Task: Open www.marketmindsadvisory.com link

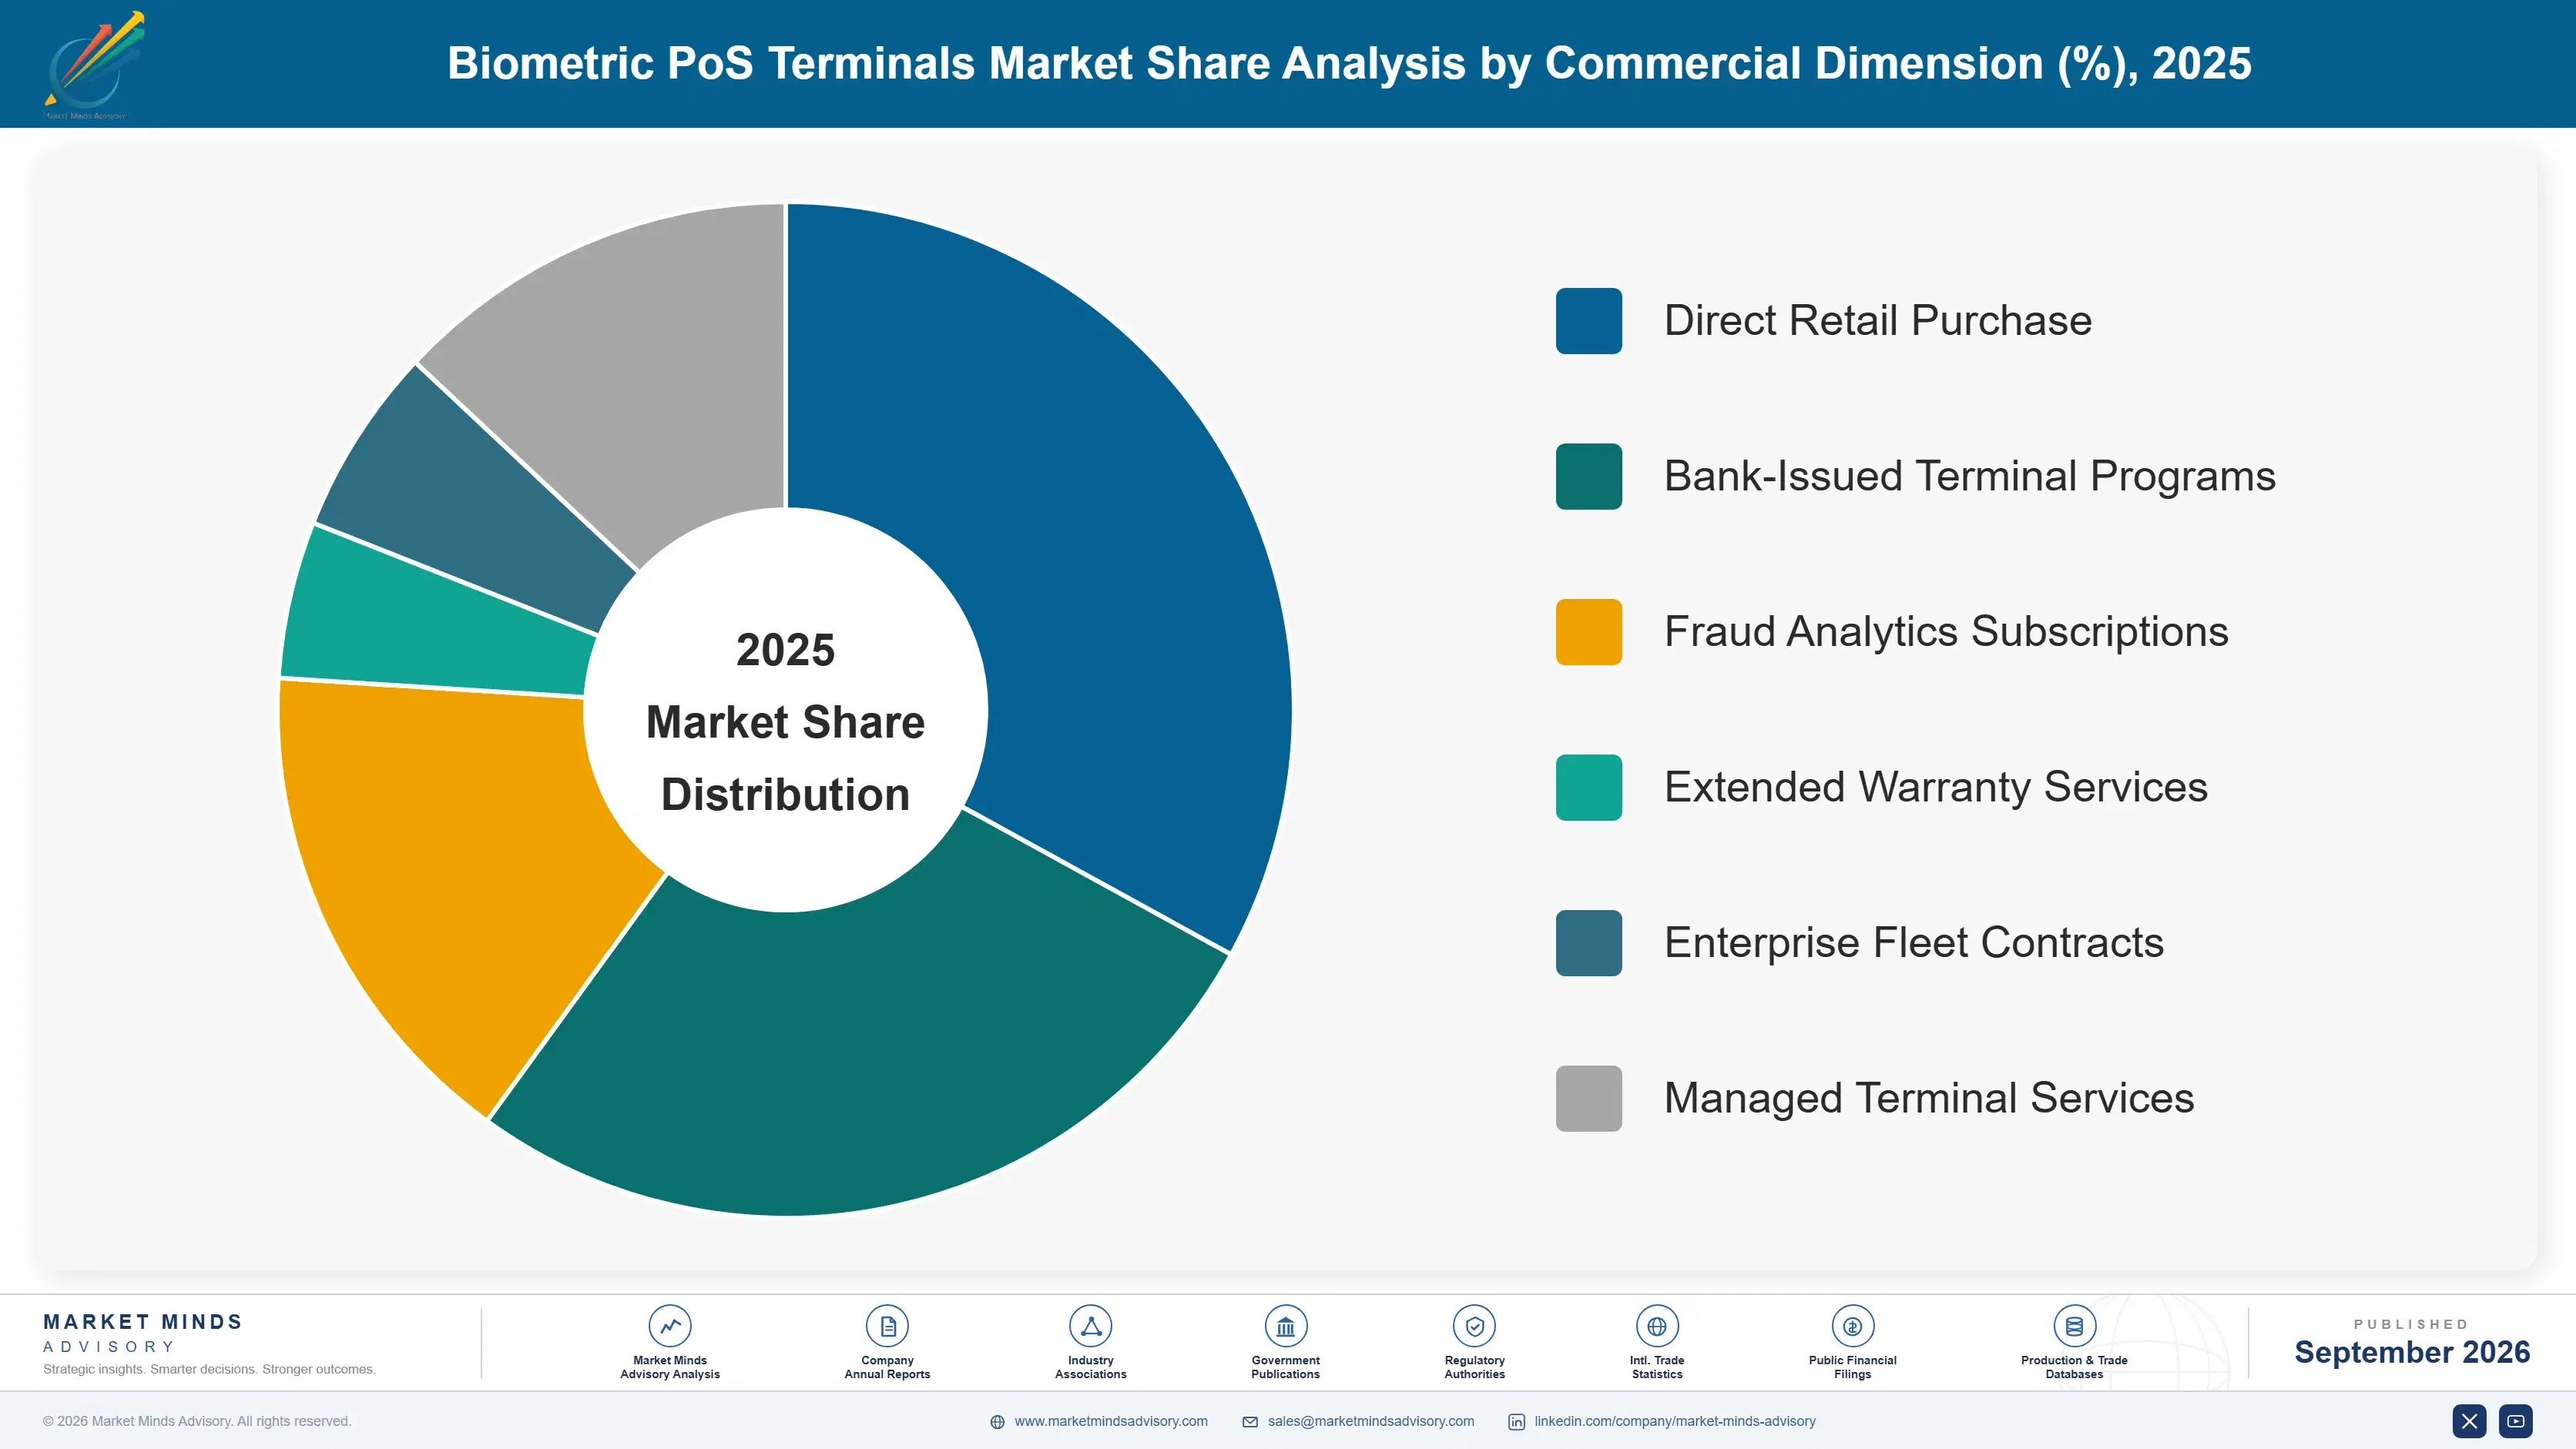Action: [1111, 1421]
